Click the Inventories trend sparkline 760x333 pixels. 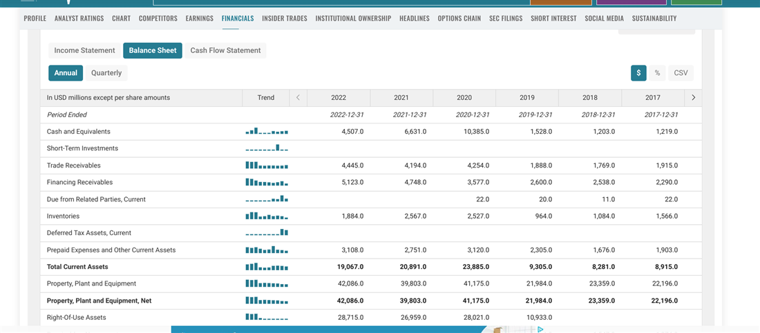click(x=266, y=216)
